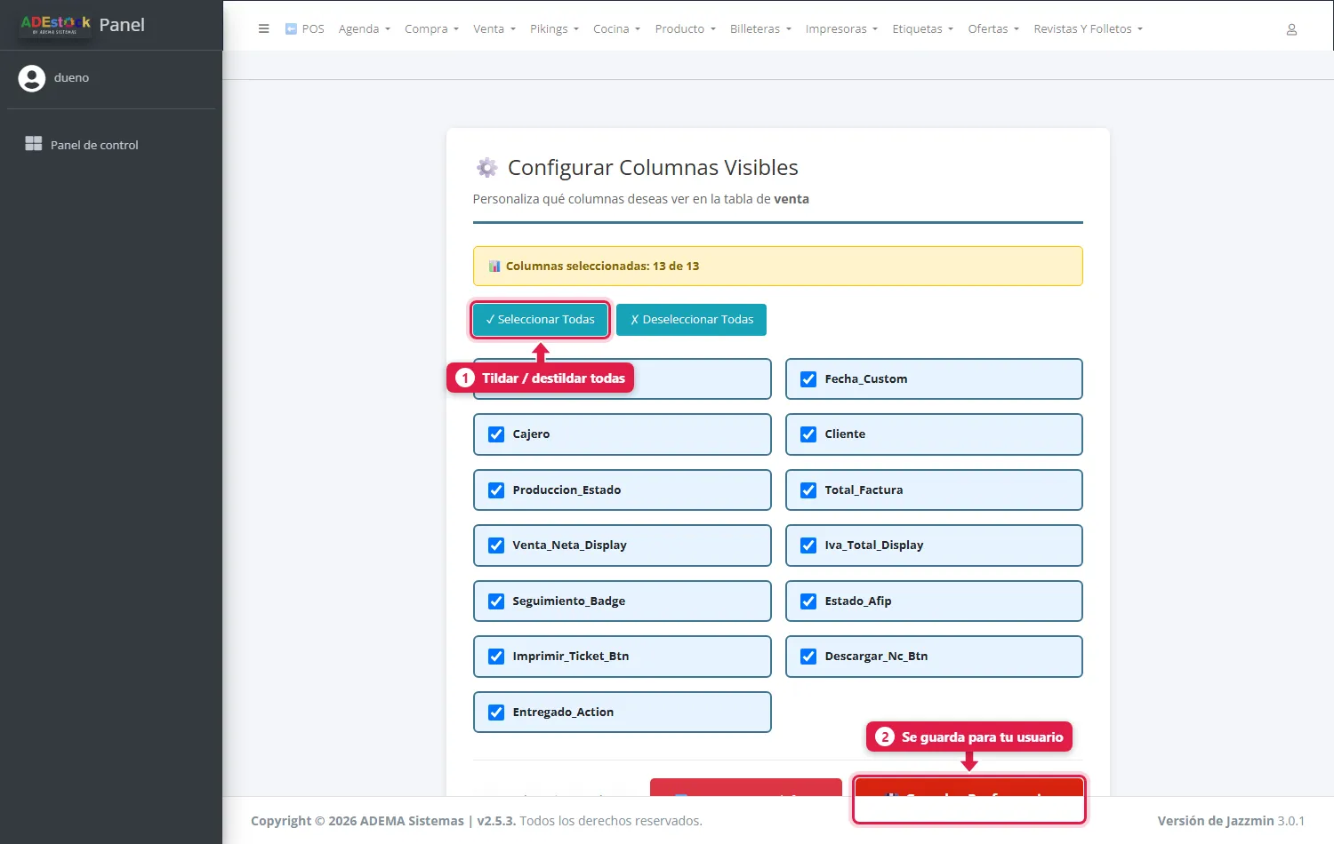The height and width of the screenshot is (844, 1334).
Task: Open the Panel de control dashboard icon
Action: click(34, 144)
